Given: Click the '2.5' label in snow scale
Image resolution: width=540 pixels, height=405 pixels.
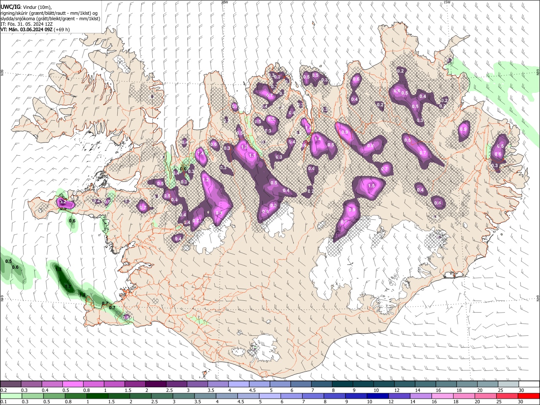Looking at the screenshot, I should coord(170,390).
